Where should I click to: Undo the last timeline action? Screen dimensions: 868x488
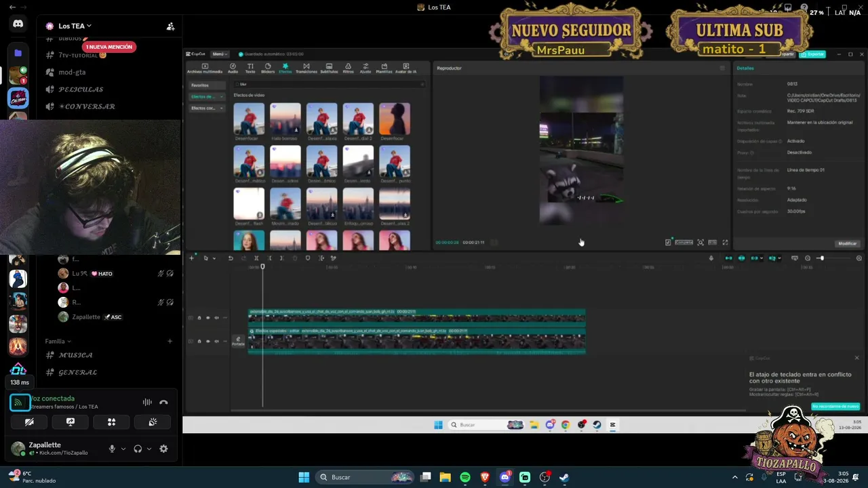tap(231, 258)
